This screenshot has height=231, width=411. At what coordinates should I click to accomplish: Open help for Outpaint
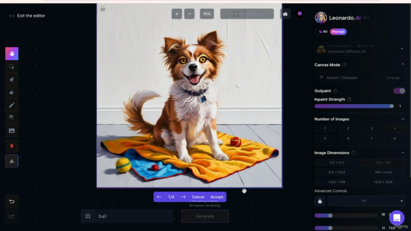(335, 91)
